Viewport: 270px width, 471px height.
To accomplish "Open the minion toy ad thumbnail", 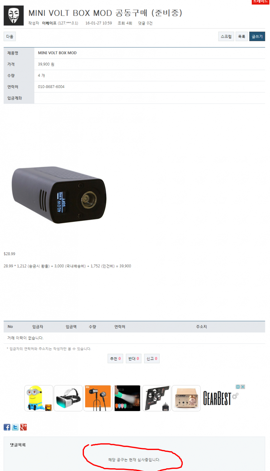I will (x=39, y=398).
